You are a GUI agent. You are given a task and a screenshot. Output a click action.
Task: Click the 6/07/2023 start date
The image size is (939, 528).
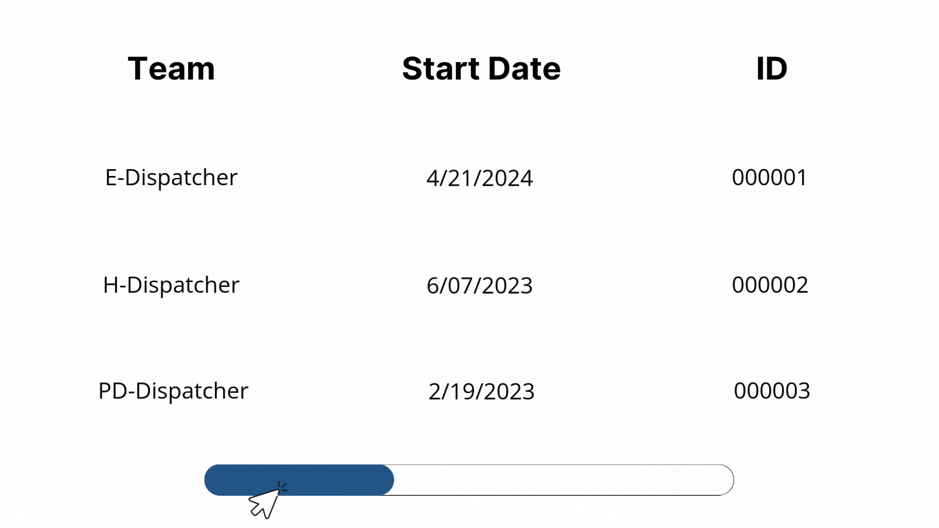pyautogui.click(x=480, y=286)
